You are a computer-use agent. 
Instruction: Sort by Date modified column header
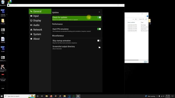pyautogui.click(x=131, y=22)
